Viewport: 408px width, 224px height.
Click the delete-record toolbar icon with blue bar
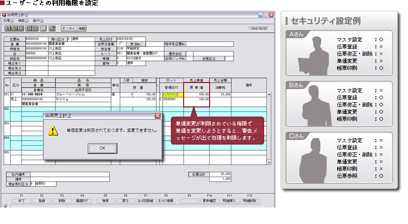pos(20,29)
